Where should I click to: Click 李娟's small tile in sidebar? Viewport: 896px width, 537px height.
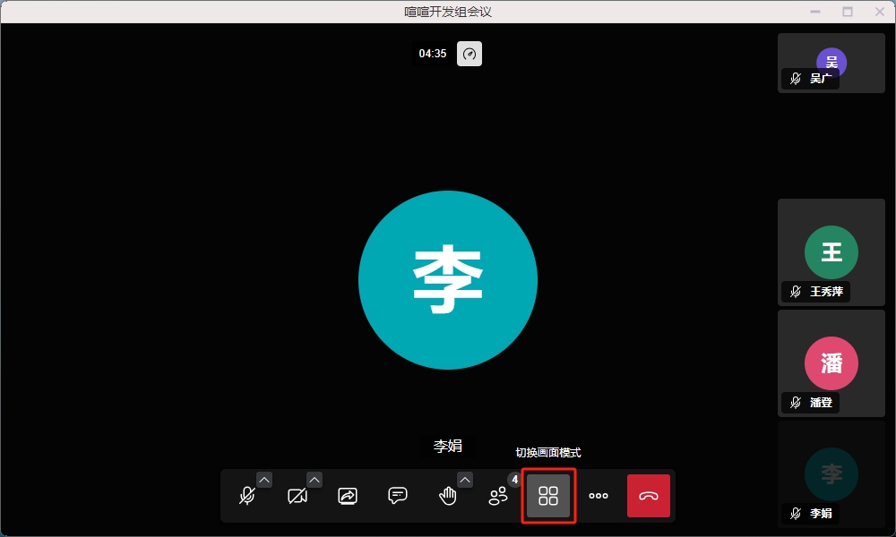tap(831, 473)
